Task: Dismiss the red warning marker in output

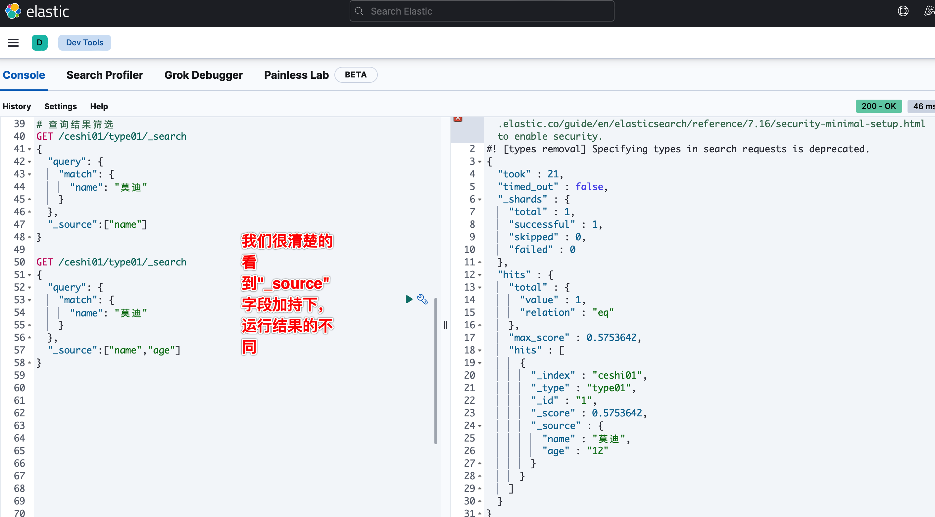Action: [x=458, y=119]
